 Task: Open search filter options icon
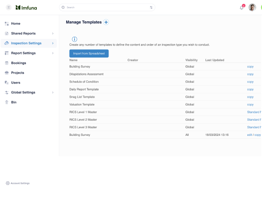point(151,7)
